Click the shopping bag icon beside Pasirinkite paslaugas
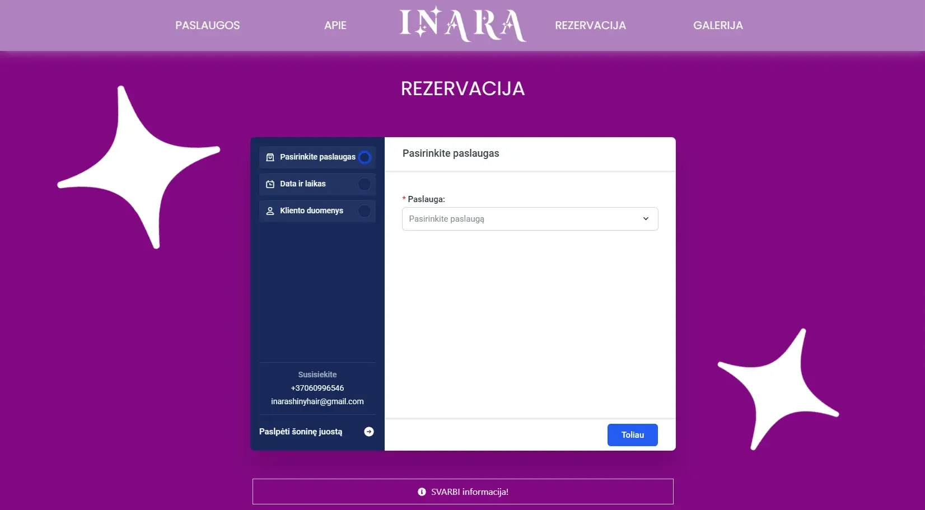Viewport: 925px width, 510px height. point(270,157)
